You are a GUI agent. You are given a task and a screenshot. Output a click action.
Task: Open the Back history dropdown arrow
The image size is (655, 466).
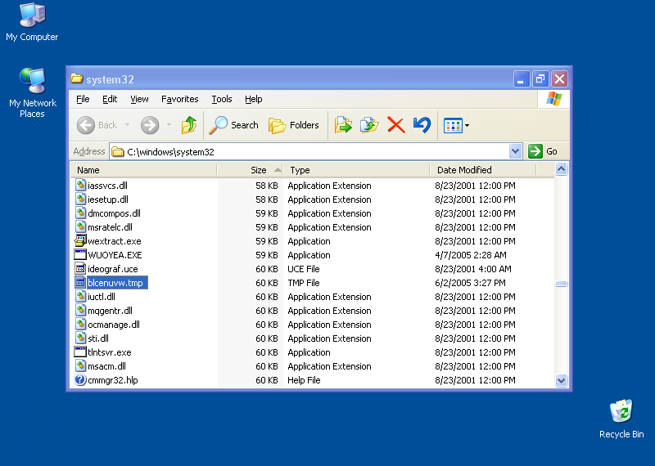pos(128,125)
